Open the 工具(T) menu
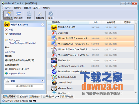139x104 pixels. click(37, 8)
